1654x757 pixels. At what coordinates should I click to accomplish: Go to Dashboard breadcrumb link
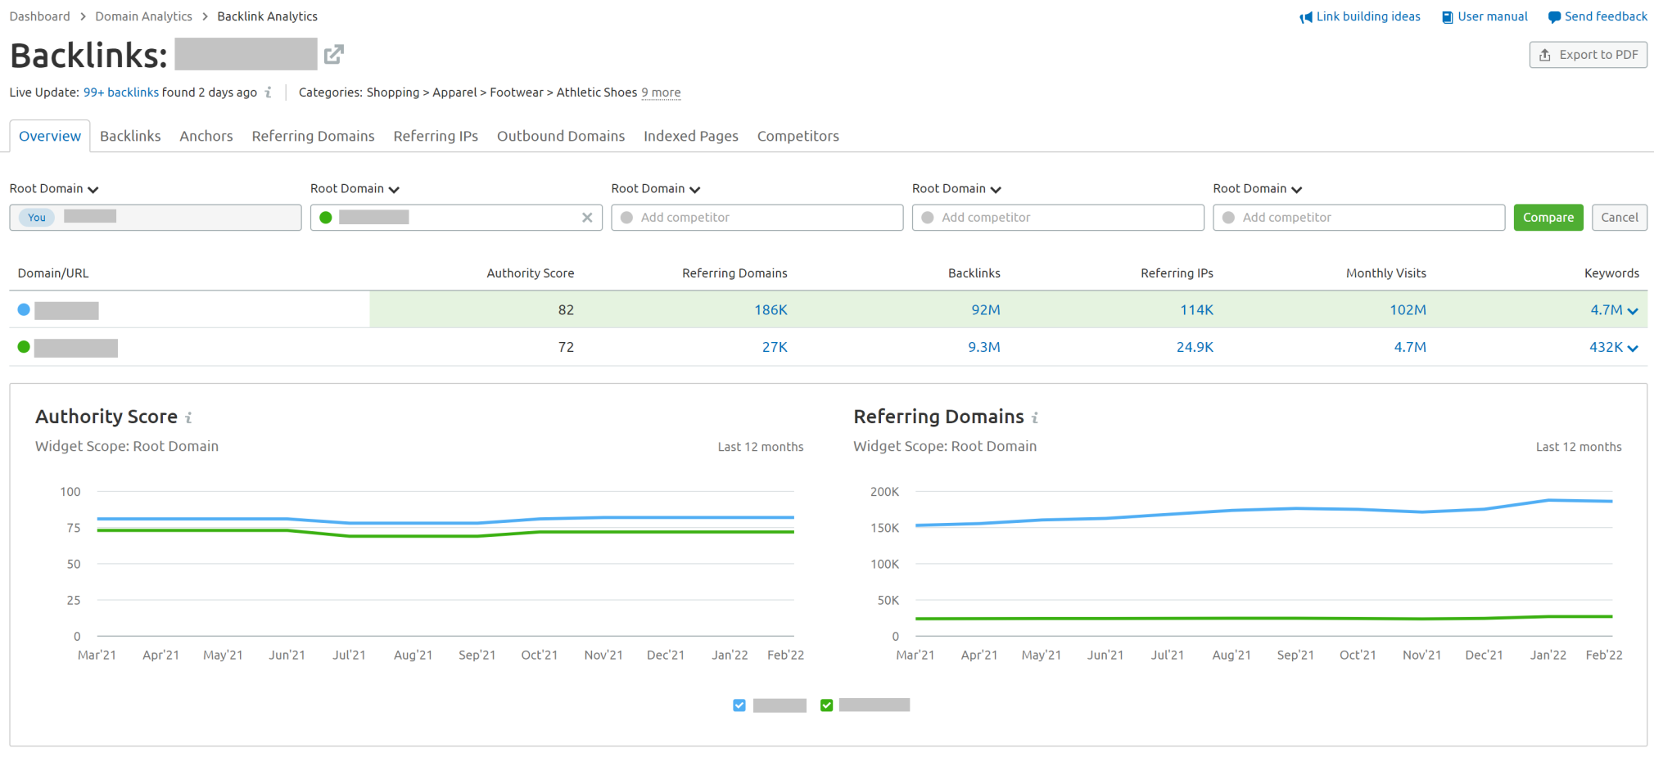(x=39, y=16)
